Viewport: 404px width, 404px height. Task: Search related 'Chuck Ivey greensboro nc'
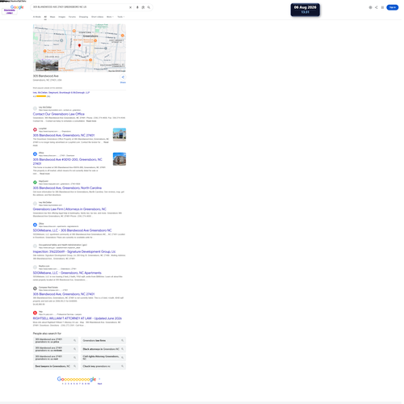[x=103, y=366]
